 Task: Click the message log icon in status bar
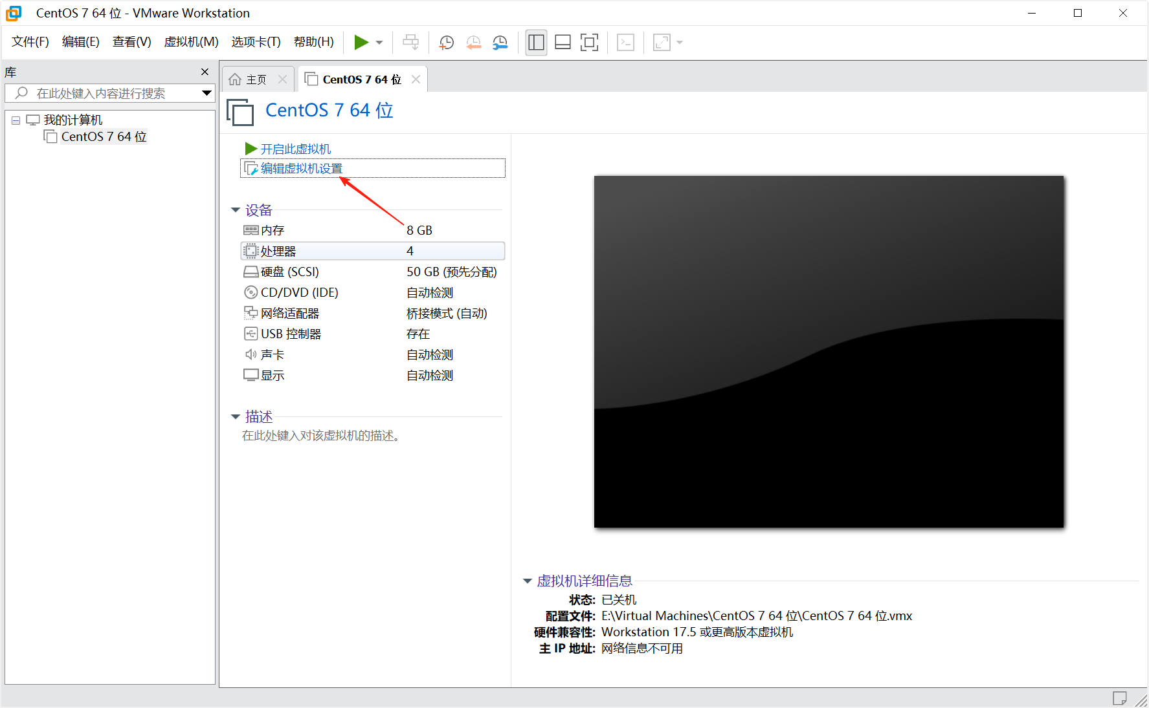[1119, 698]
